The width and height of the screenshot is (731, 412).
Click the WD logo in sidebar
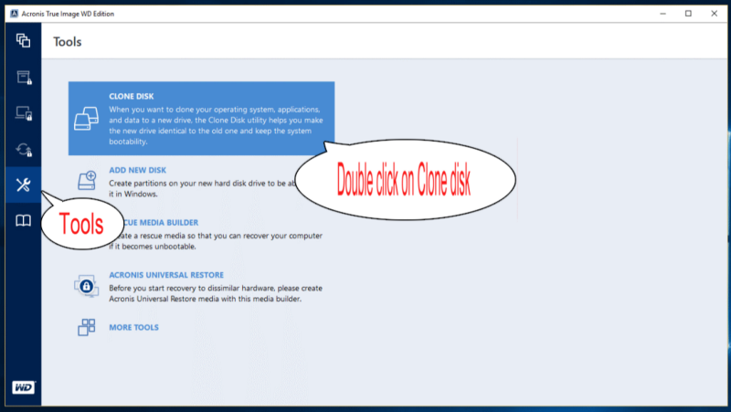[x=24, y=387]
